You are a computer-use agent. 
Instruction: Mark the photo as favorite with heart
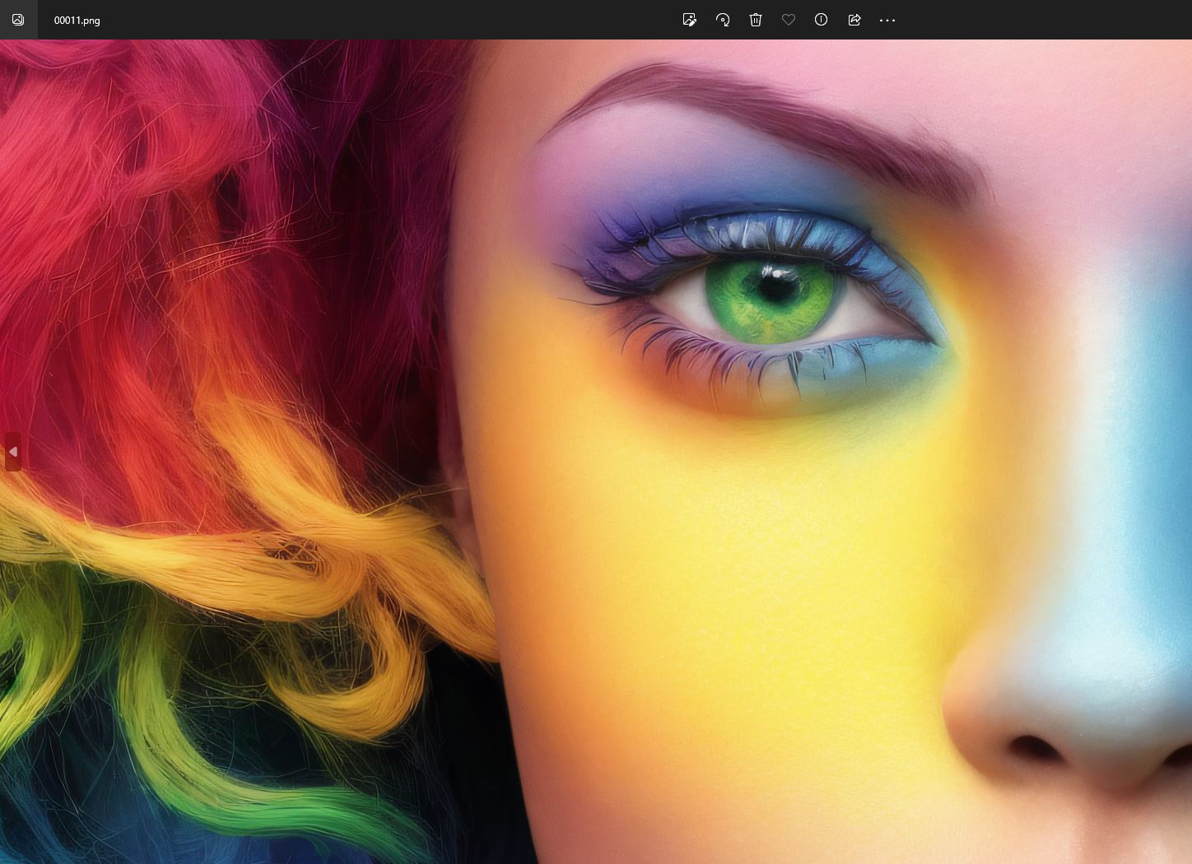click(x=789, y=20)
